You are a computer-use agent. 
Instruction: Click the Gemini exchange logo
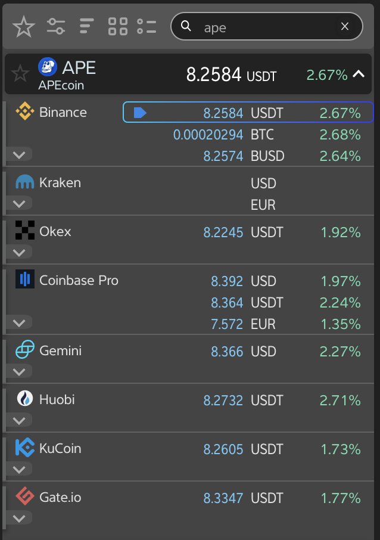tap(25, 349)
